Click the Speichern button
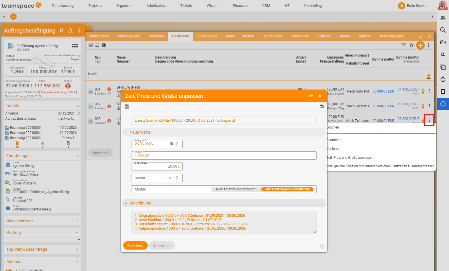The width and height of the screenshot is (449, 271). coord(135,246)
